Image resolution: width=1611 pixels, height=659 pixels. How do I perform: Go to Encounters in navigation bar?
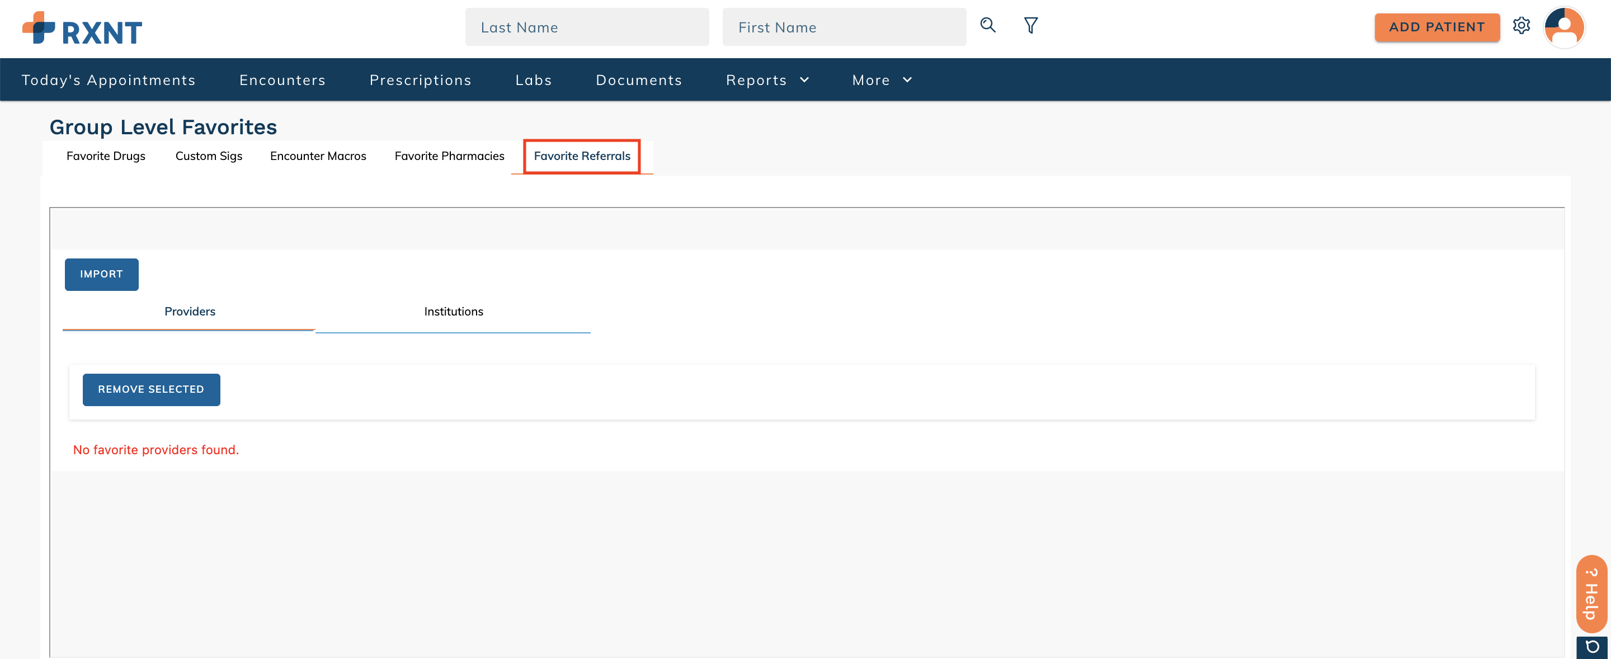pyautogui.click(x=282, y=80)
